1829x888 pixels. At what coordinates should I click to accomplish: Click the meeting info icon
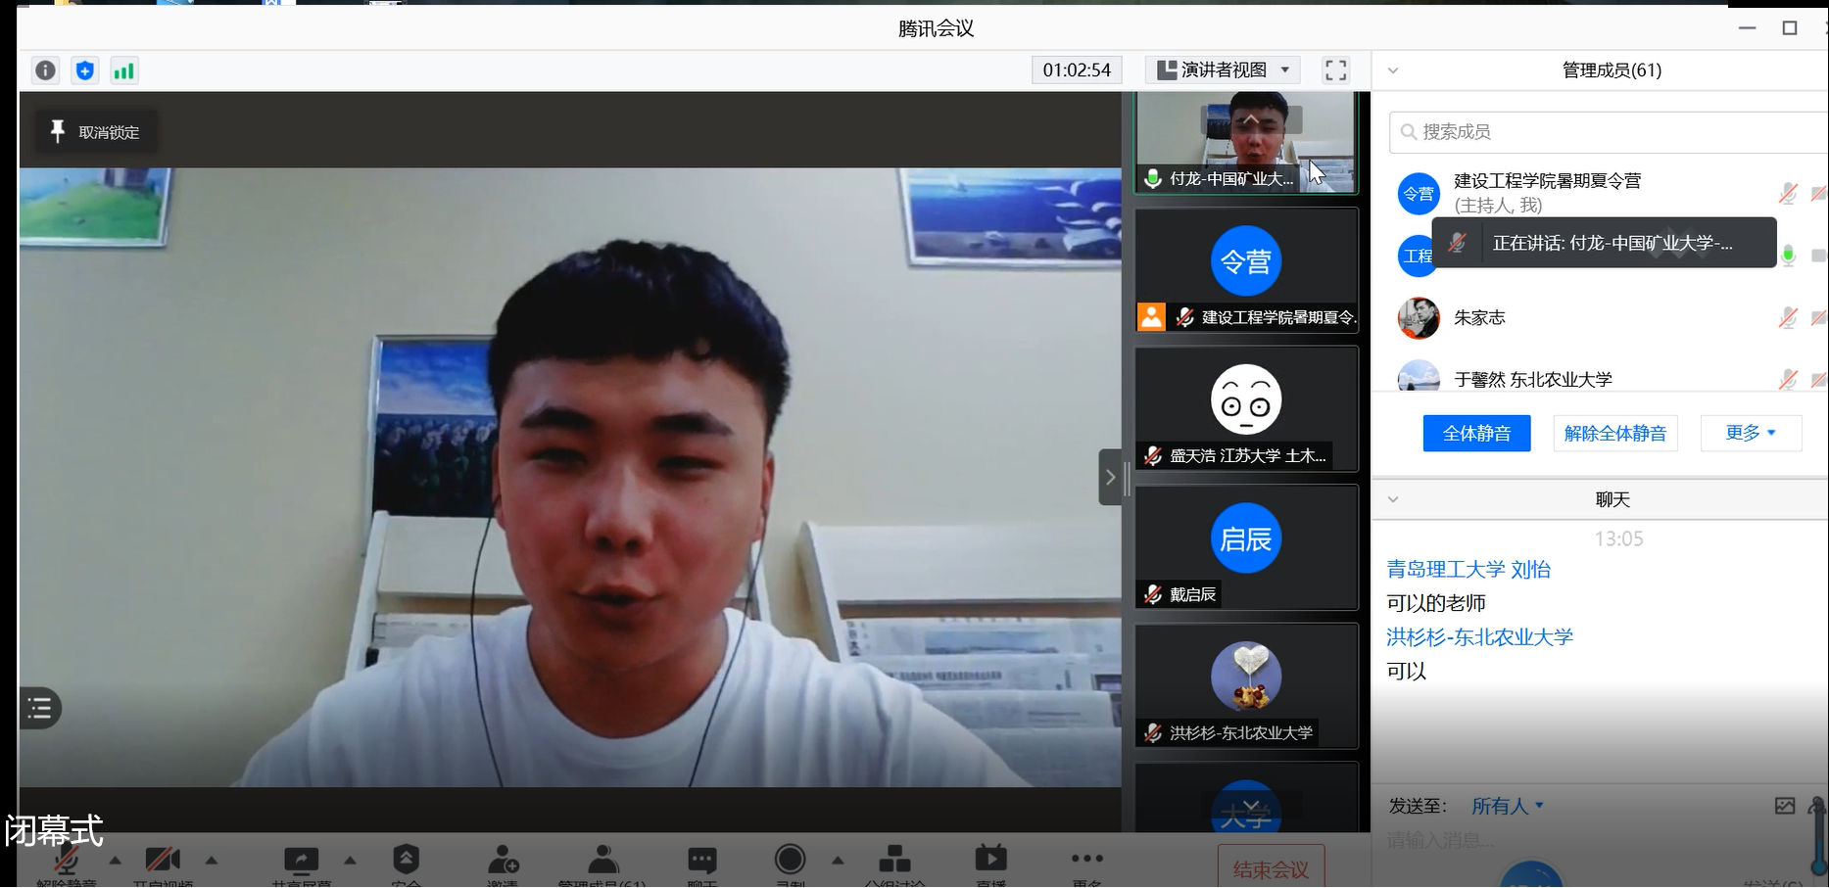45,70
